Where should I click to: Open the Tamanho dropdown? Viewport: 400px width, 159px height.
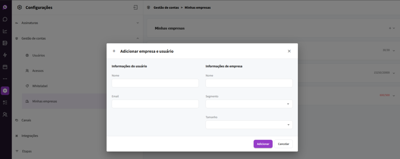tap(249, 125)
